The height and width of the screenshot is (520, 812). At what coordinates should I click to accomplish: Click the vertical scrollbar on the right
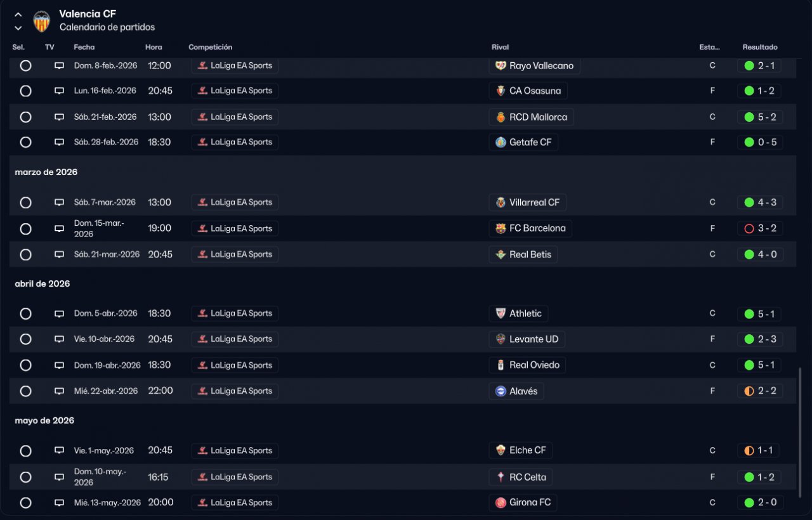800,431
